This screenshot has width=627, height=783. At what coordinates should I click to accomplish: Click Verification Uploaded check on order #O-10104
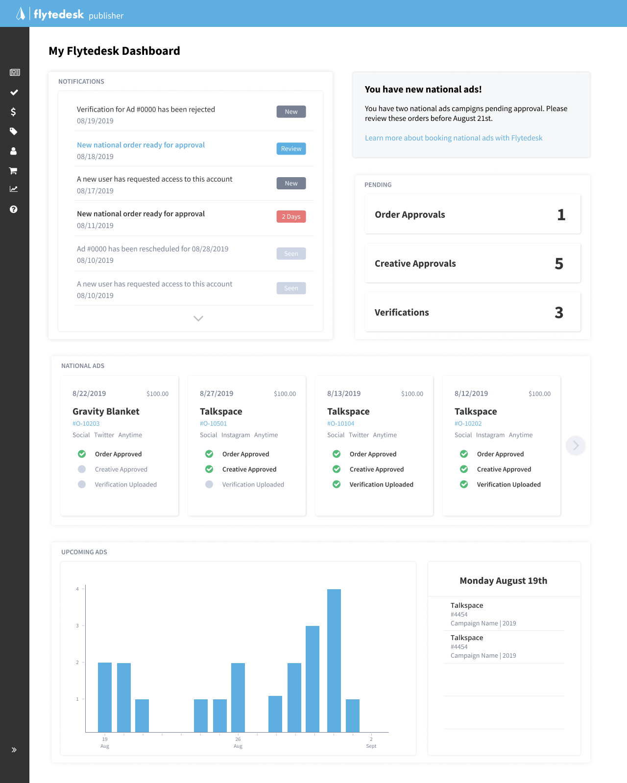pyautogui.click(x=337, y=484)
